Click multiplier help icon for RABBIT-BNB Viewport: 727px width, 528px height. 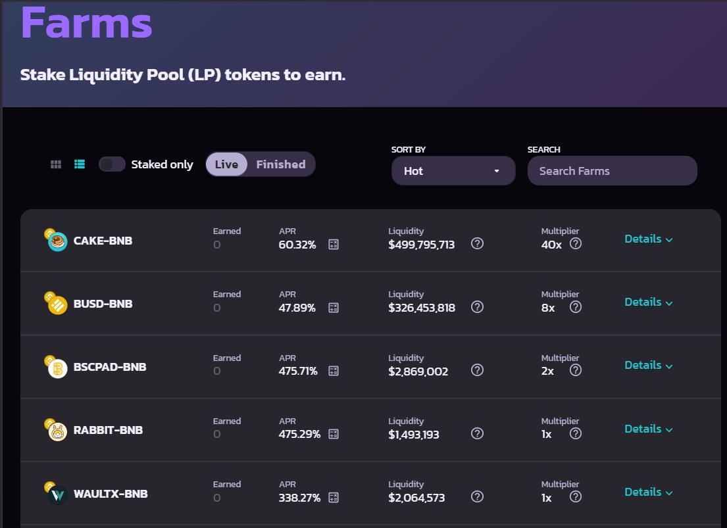click(x=576, y=434)
